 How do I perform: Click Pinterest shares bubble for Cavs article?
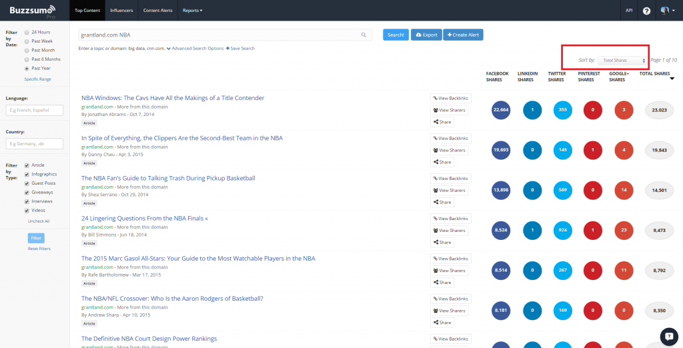(593, 110)
